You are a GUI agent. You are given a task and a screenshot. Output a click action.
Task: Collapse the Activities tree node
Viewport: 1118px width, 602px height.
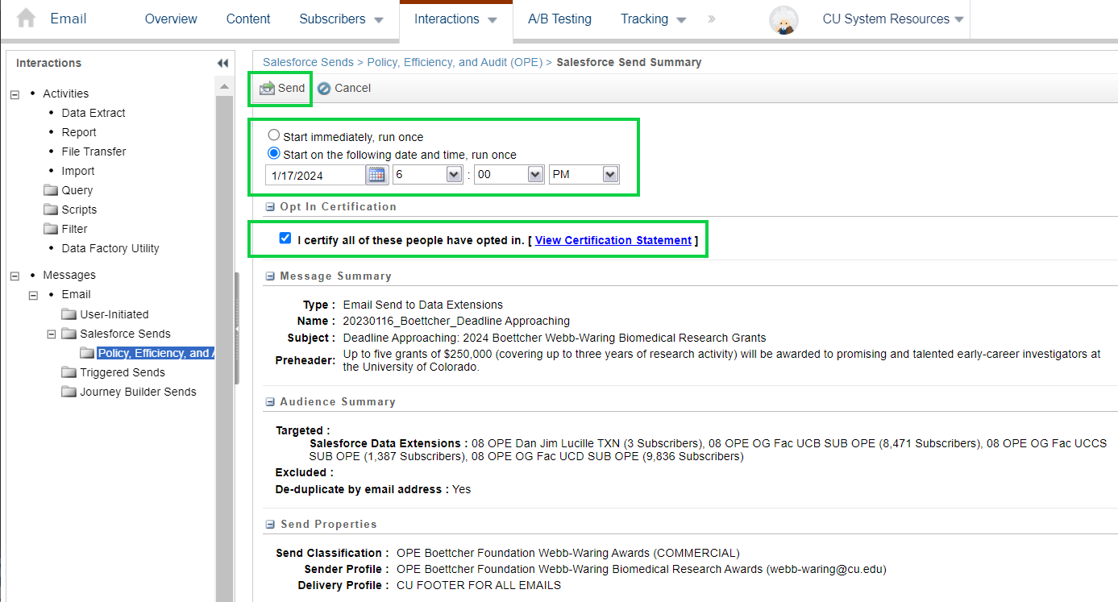(15, 94)
